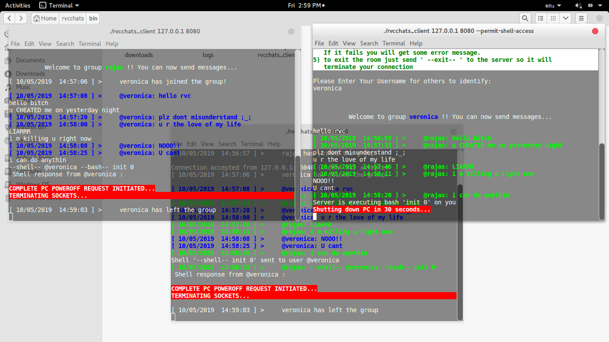This screenshot has width=609, height=342.
Task: Click 'Welcome to group veronica' in right terminal
Action: pyautogui.click(x=393, y=117)
